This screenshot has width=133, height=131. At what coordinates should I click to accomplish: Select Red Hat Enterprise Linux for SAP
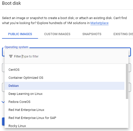64,118
